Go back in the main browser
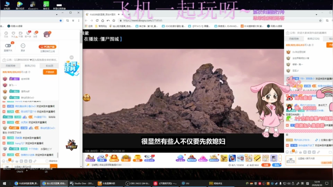Image resolution: width=333 pixels, height=187 pixels. [86, 21]
